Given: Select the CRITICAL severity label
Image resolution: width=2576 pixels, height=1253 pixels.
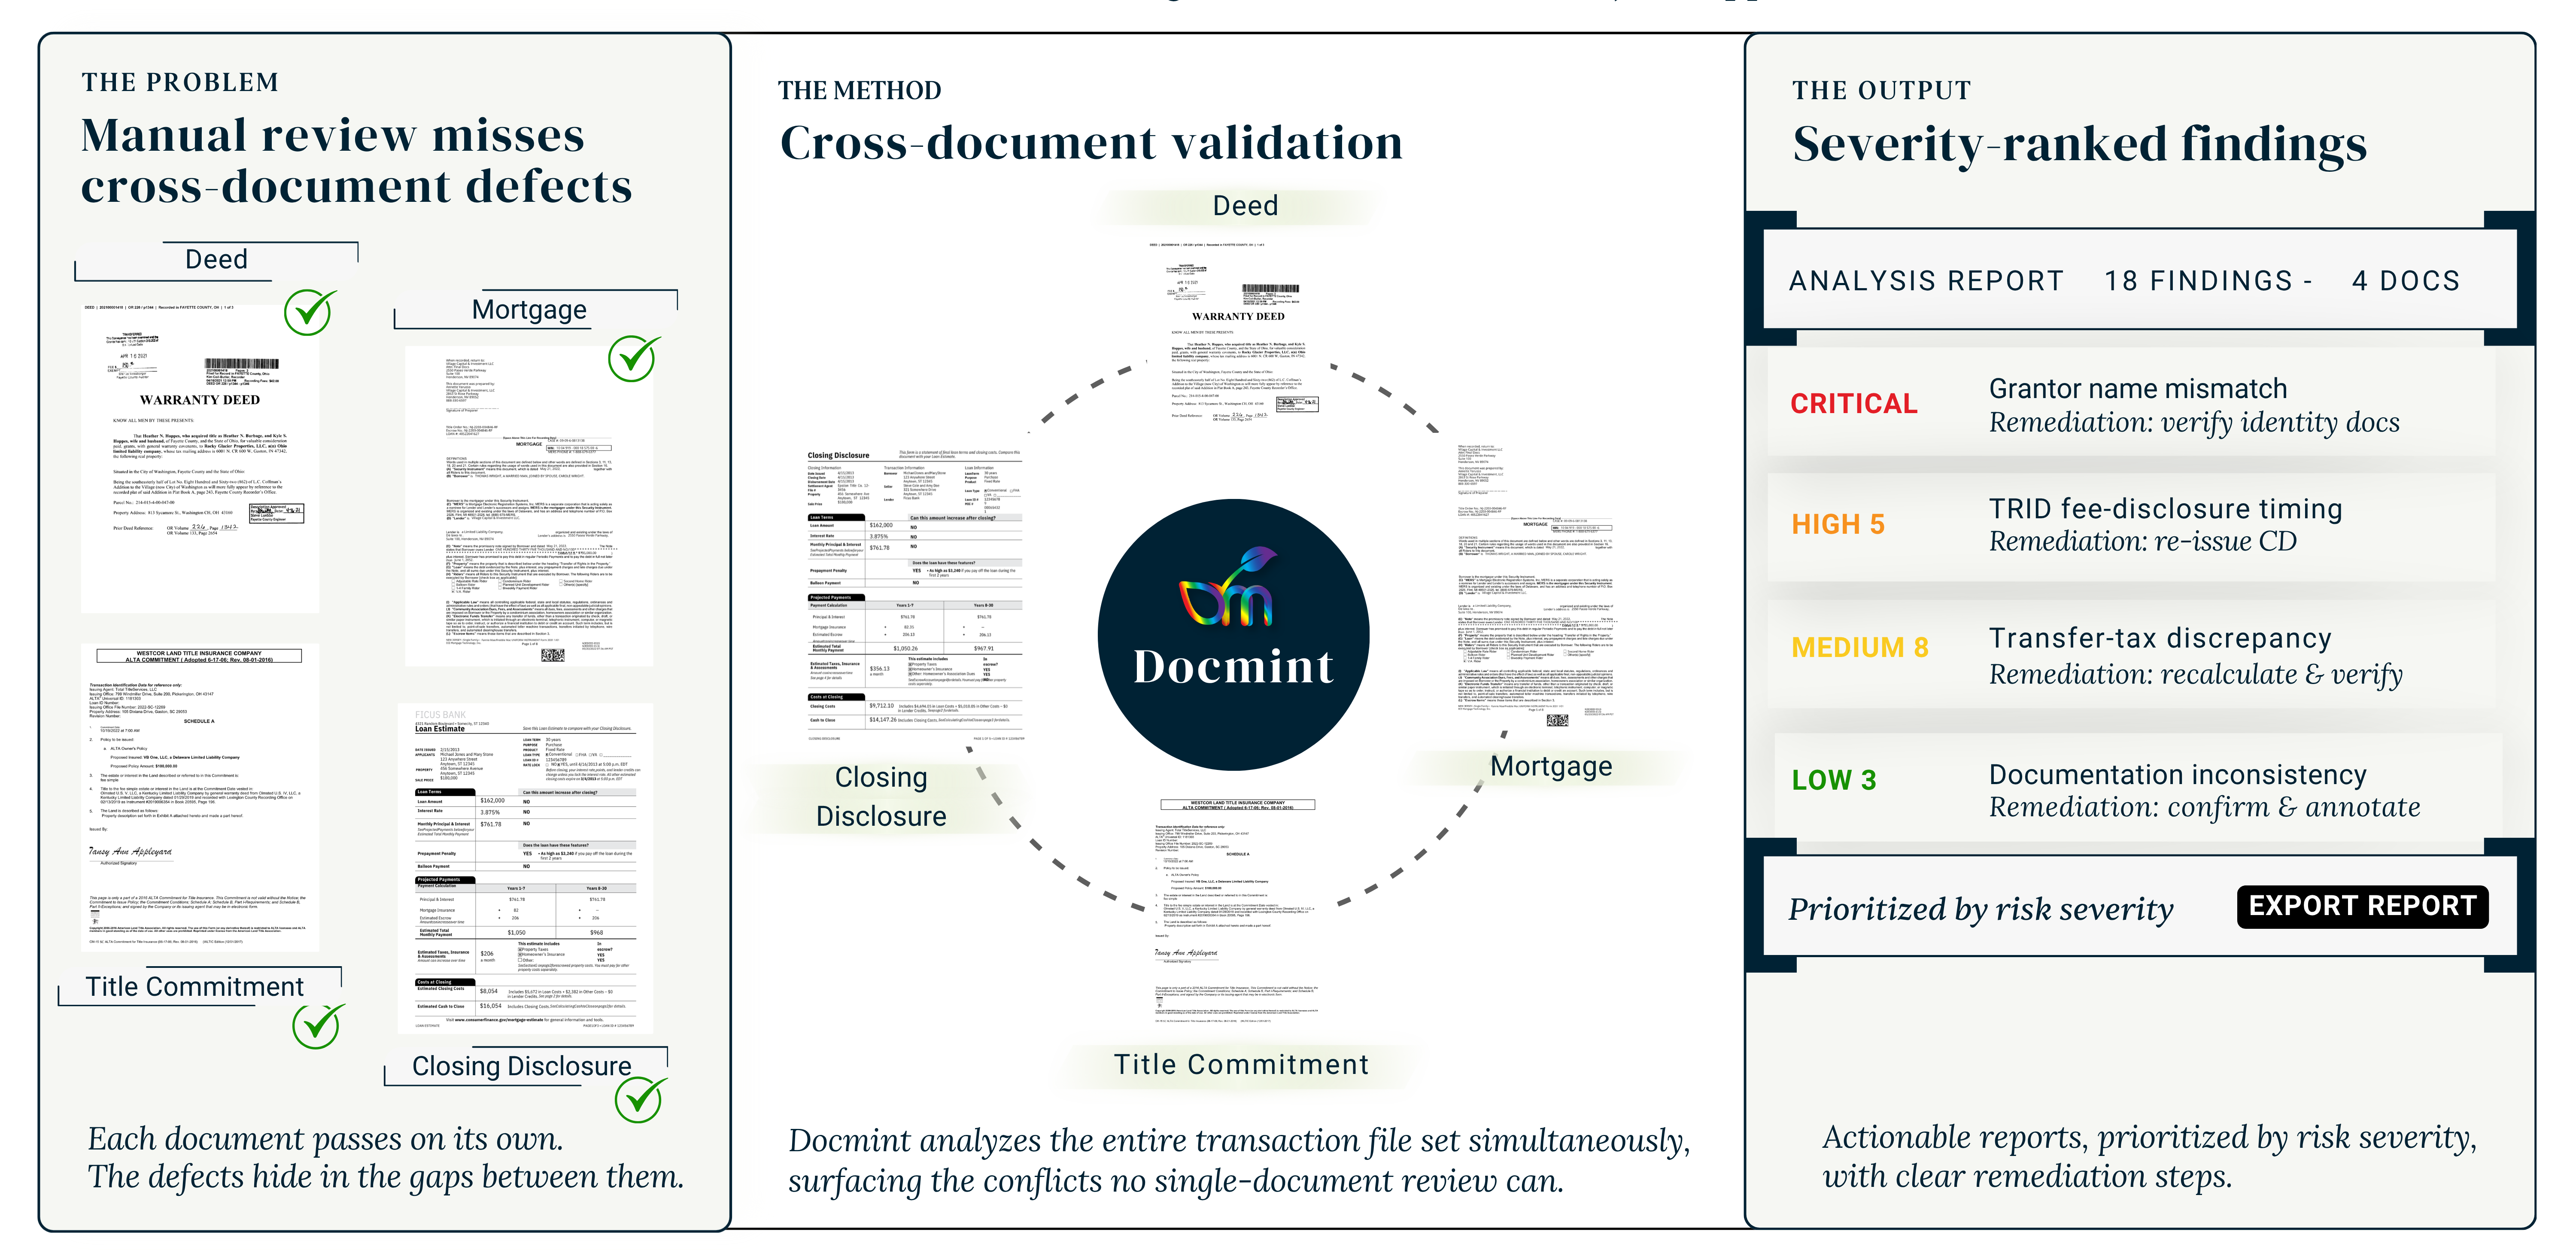Looking at the screenshot, I should pos(1853,404).
